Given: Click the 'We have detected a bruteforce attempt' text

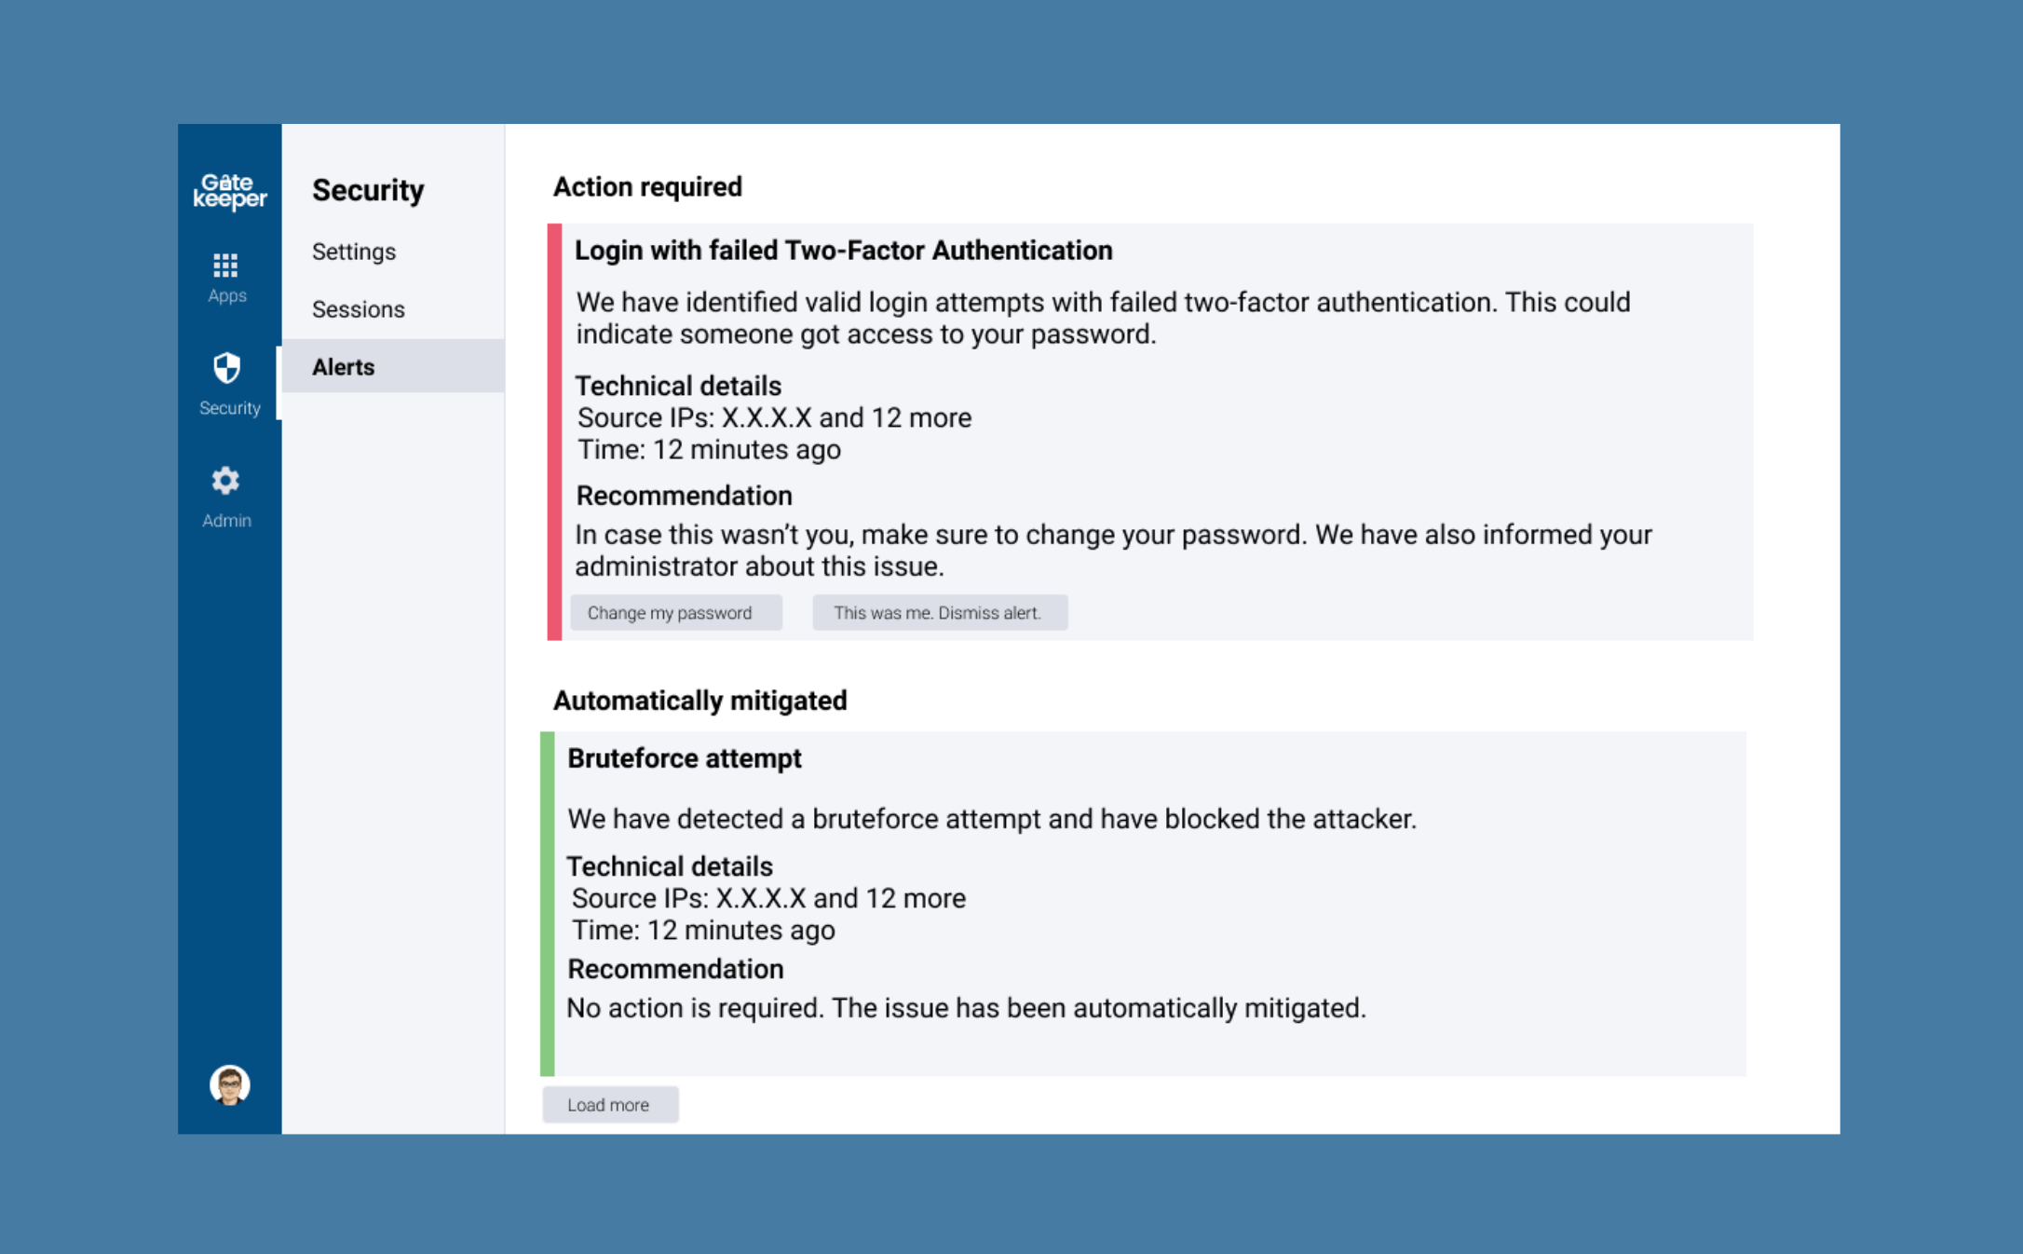Looking at the screenshot, I should point(992,819).
